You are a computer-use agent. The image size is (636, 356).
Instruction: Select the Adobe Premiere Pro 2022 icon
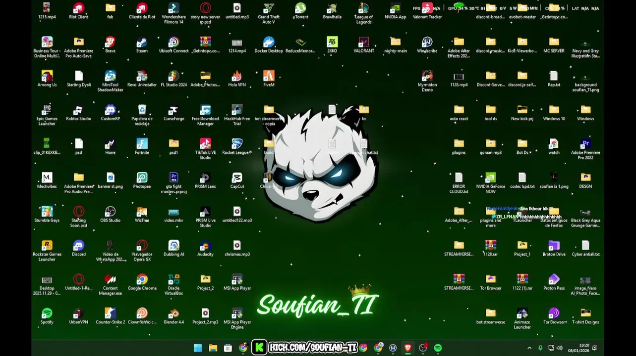(585, 149)
